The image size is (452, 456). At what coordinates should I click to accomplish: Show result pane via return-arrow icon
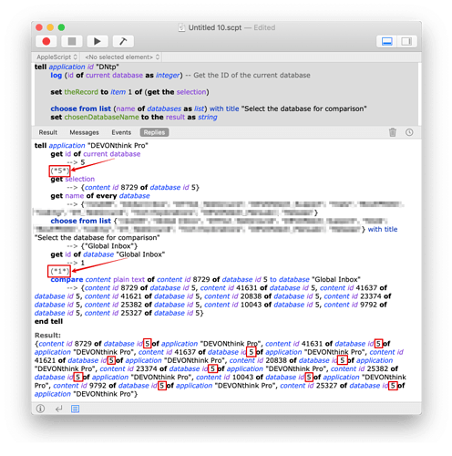(x=58, y=409)
